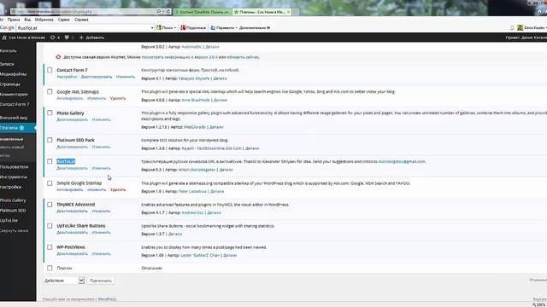Click the refresh icon in the address bar
The width and height of the screenshot is (547, 307).
pos(168,11)
